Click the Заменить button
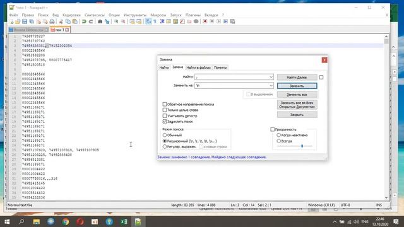This screenshot has height=227, width=404. click(297, 86)
